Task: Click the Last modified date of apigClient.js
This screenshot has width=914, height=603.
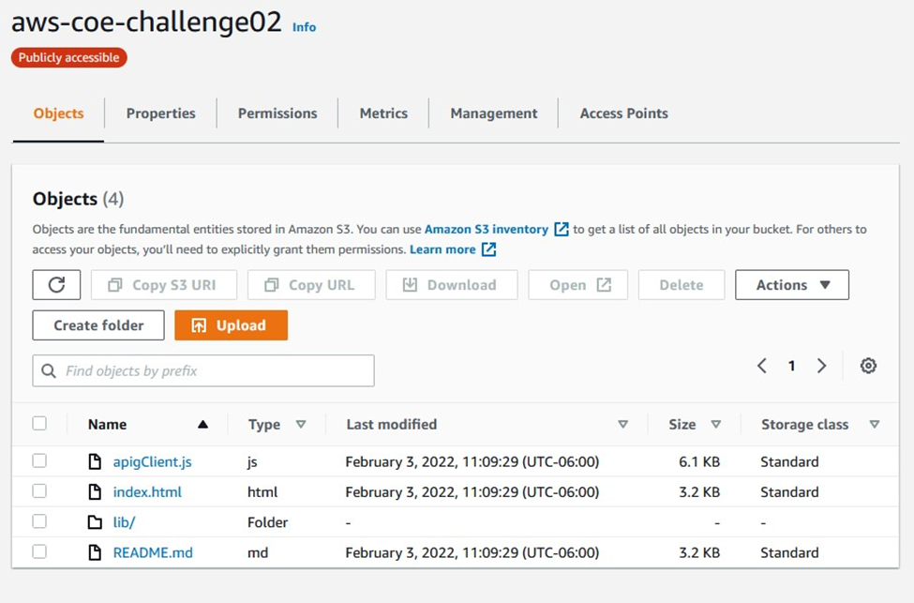Action: (x=472, y=462)
